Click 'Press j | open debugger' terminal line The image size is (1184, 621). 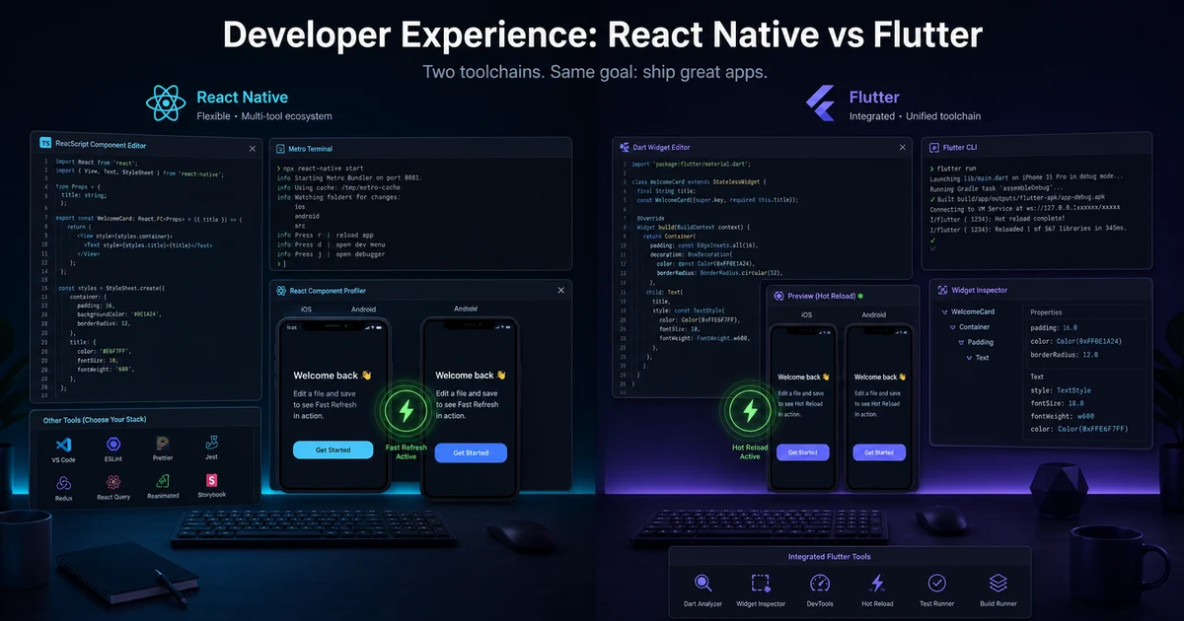click(331, 254)
